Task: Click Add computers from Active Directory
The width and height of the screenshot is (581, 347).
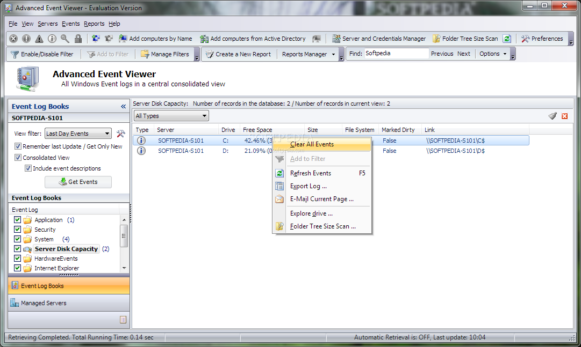Action: point(253,39)
